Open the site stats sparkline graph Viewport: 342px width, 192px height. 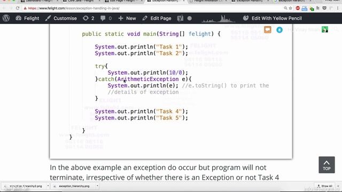coord(219,19)
